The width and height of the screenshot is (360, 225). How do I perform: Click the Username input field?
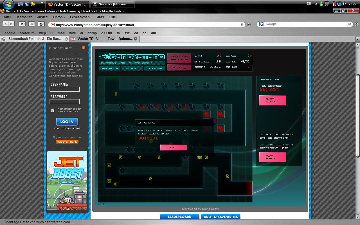[64, 89]
